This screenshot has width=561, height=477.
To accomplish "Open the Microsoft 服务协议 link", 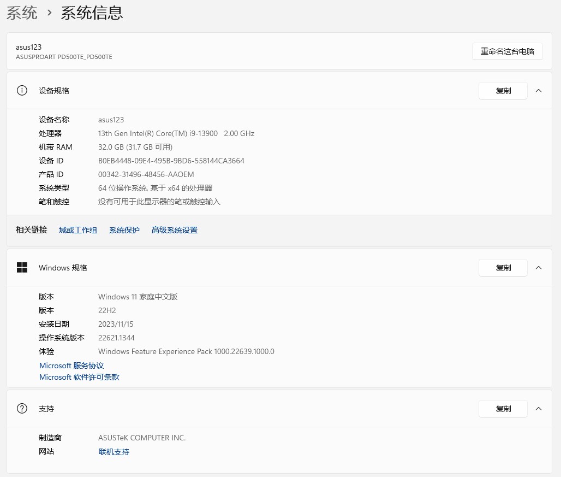I will pyautogui.click(x=71, y=366).
